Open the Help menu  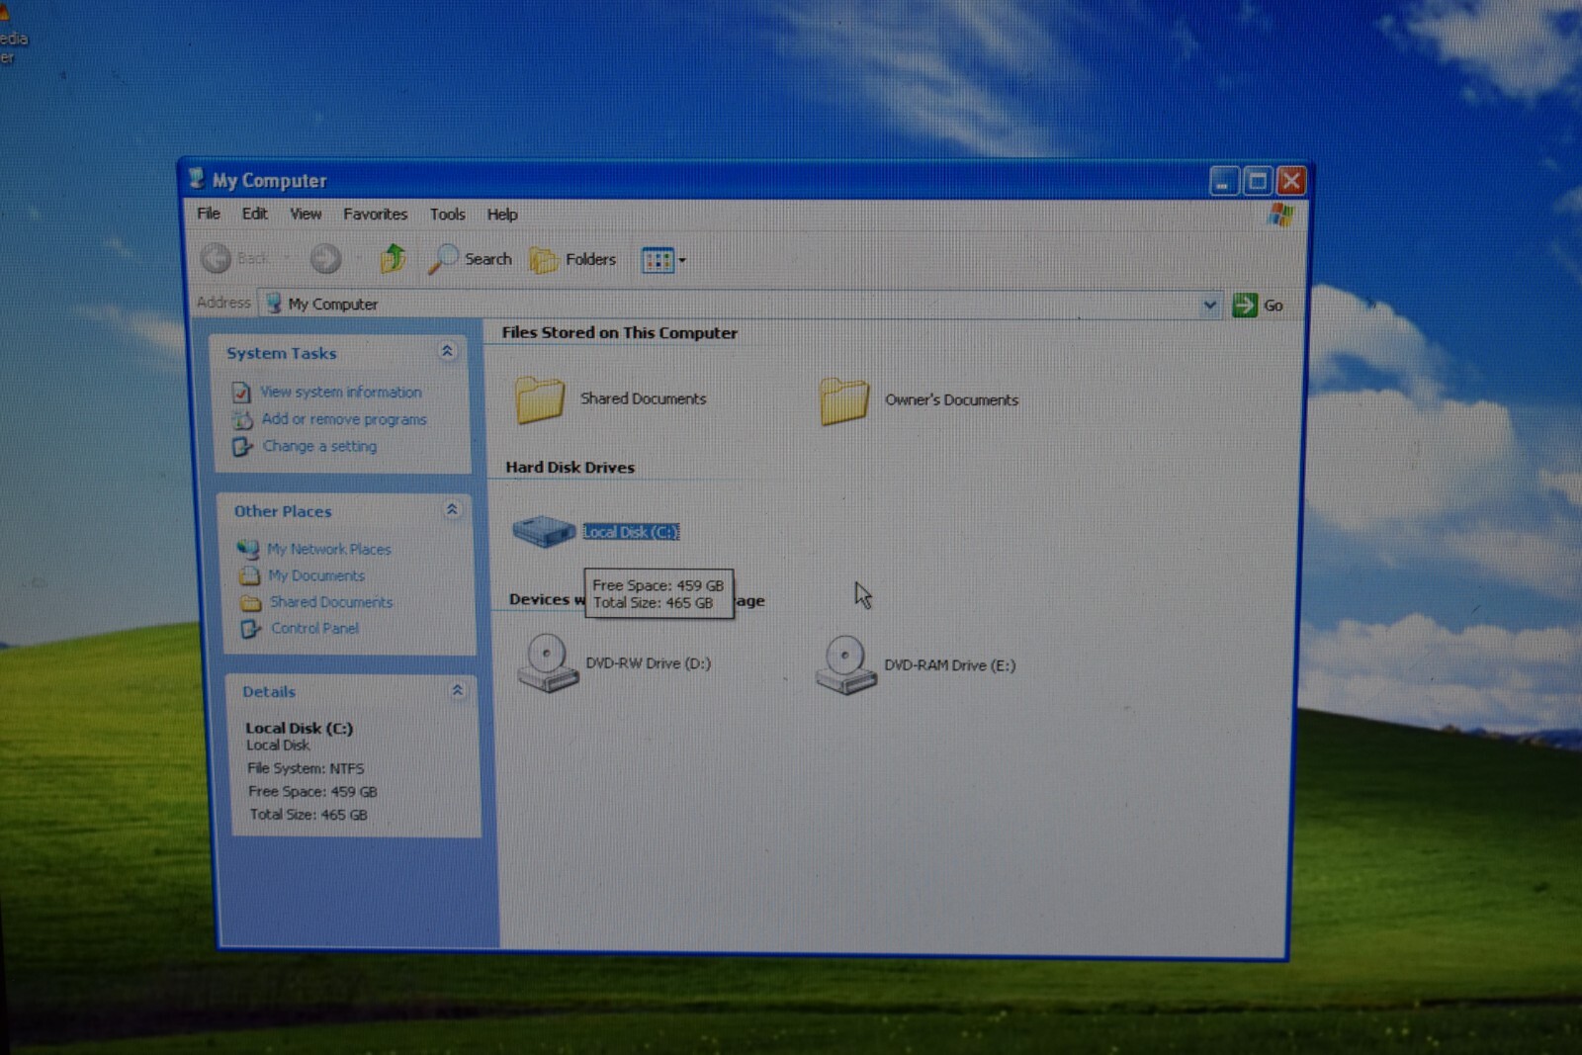501,214
